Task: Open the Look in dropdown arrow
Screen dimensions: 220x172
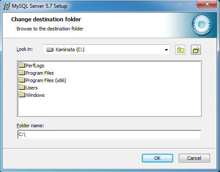Action: click(166, 50)
